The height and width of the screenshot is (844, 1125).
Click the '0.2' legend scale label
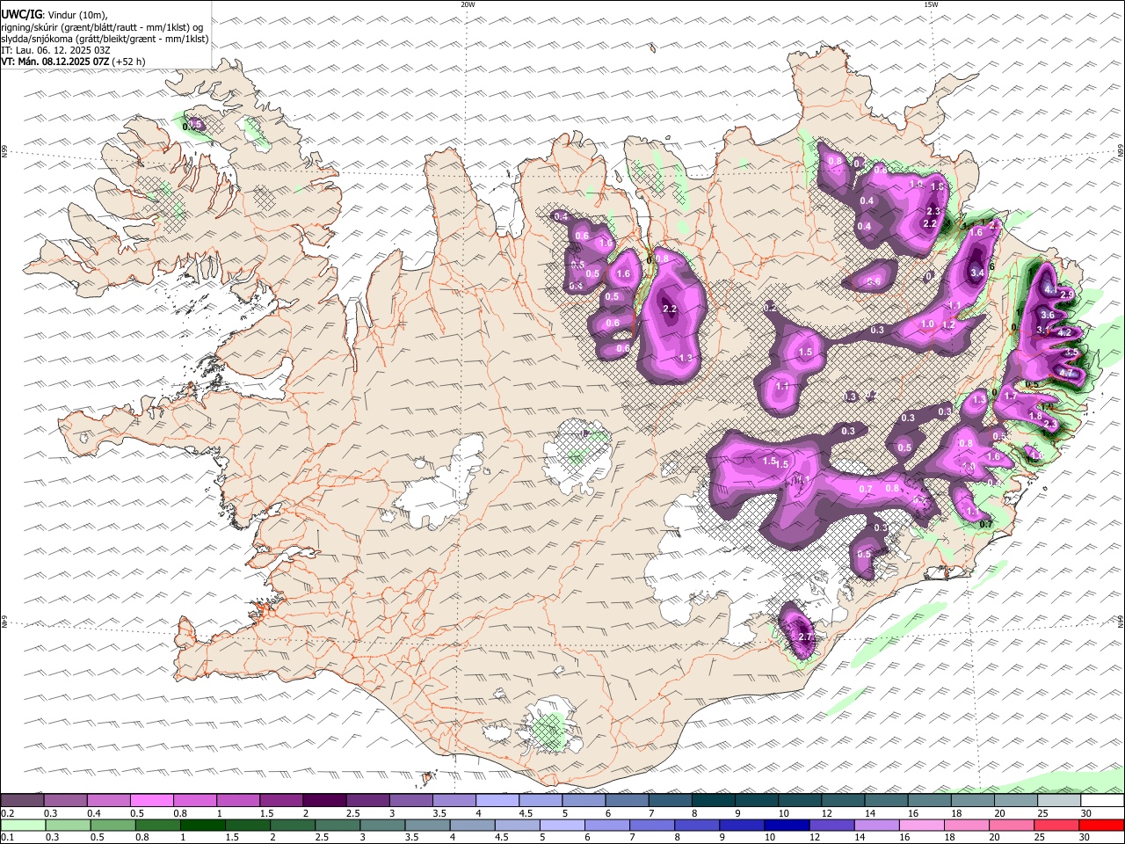click(x=7, y=812)
